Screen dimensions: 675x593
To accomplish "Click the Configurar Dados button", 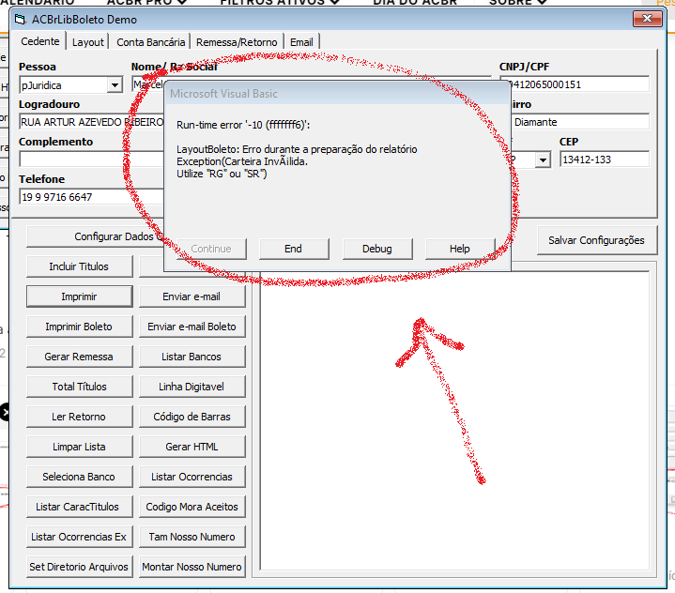I will click(x=95, y=236).
